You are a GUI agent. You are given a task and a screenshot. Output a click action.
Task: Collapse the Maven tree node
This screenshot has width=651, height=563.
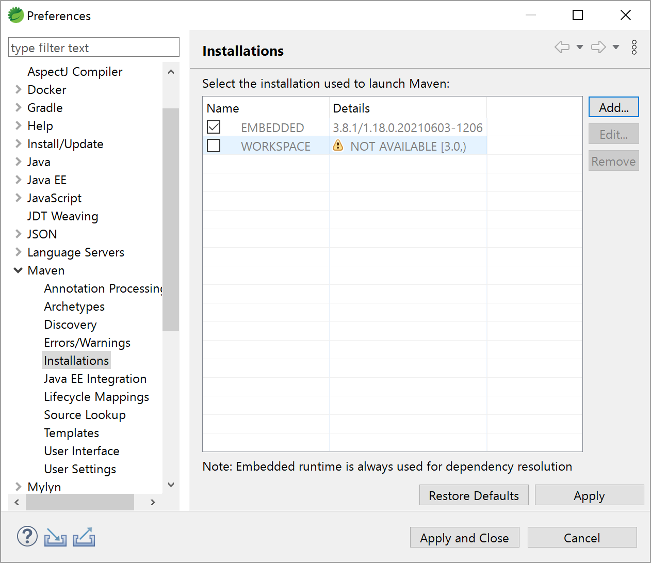pyautogui.click(x=18, y=270)
